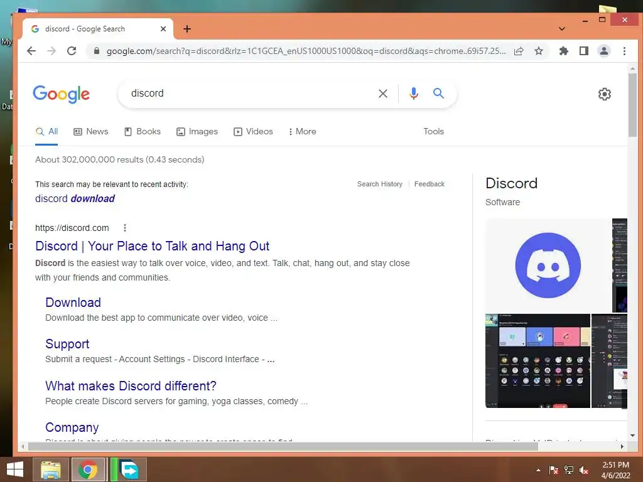Open a new tab with the plus button

click(x=187, y=29)
